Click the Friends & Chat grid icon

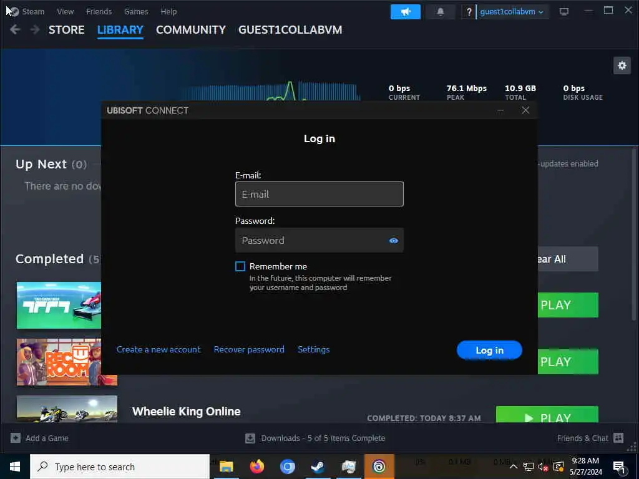coord(618,438)
